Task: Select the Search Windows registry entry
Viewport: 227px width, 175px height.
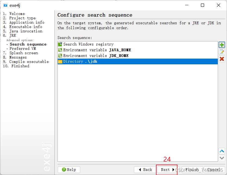Action: coord(82,44)
